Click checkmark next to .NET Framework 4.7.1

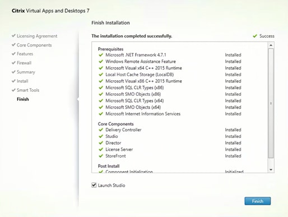pos(101,55)
